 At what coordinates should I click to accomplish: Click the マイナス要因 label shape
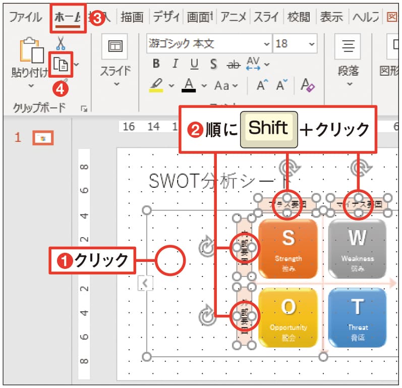(x=360, y=205)
